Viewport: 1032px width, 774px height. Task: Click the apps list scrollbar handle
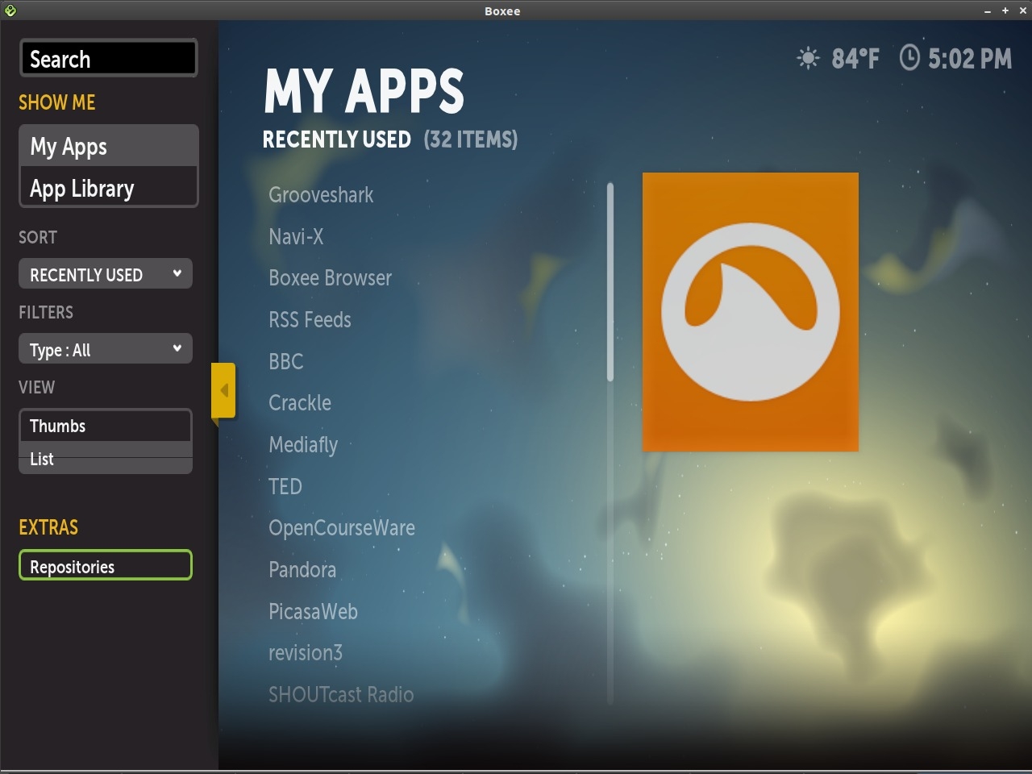(610, 282)
